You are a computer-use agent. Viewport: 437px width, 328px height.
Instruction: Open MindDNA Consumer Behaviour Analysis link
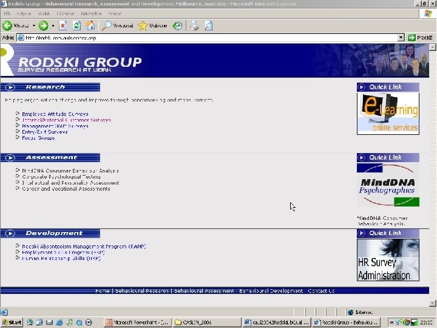70,171
